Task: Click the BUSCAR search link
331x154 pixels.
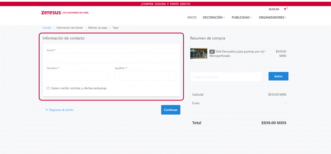Action: coord(274,9)
